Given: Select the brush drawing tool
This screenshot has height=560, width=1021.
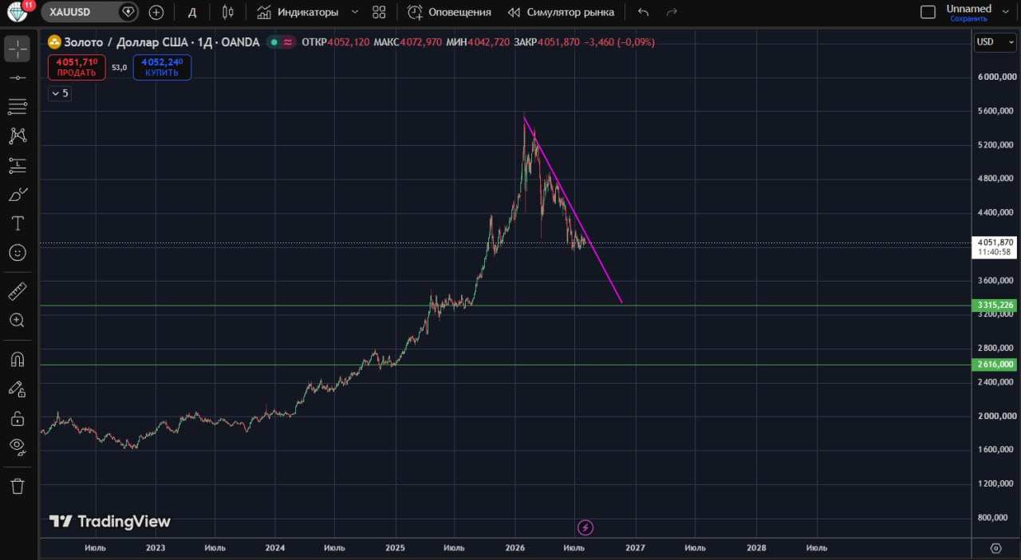Looking at the screenshot, I should click(x=18, y=195).
